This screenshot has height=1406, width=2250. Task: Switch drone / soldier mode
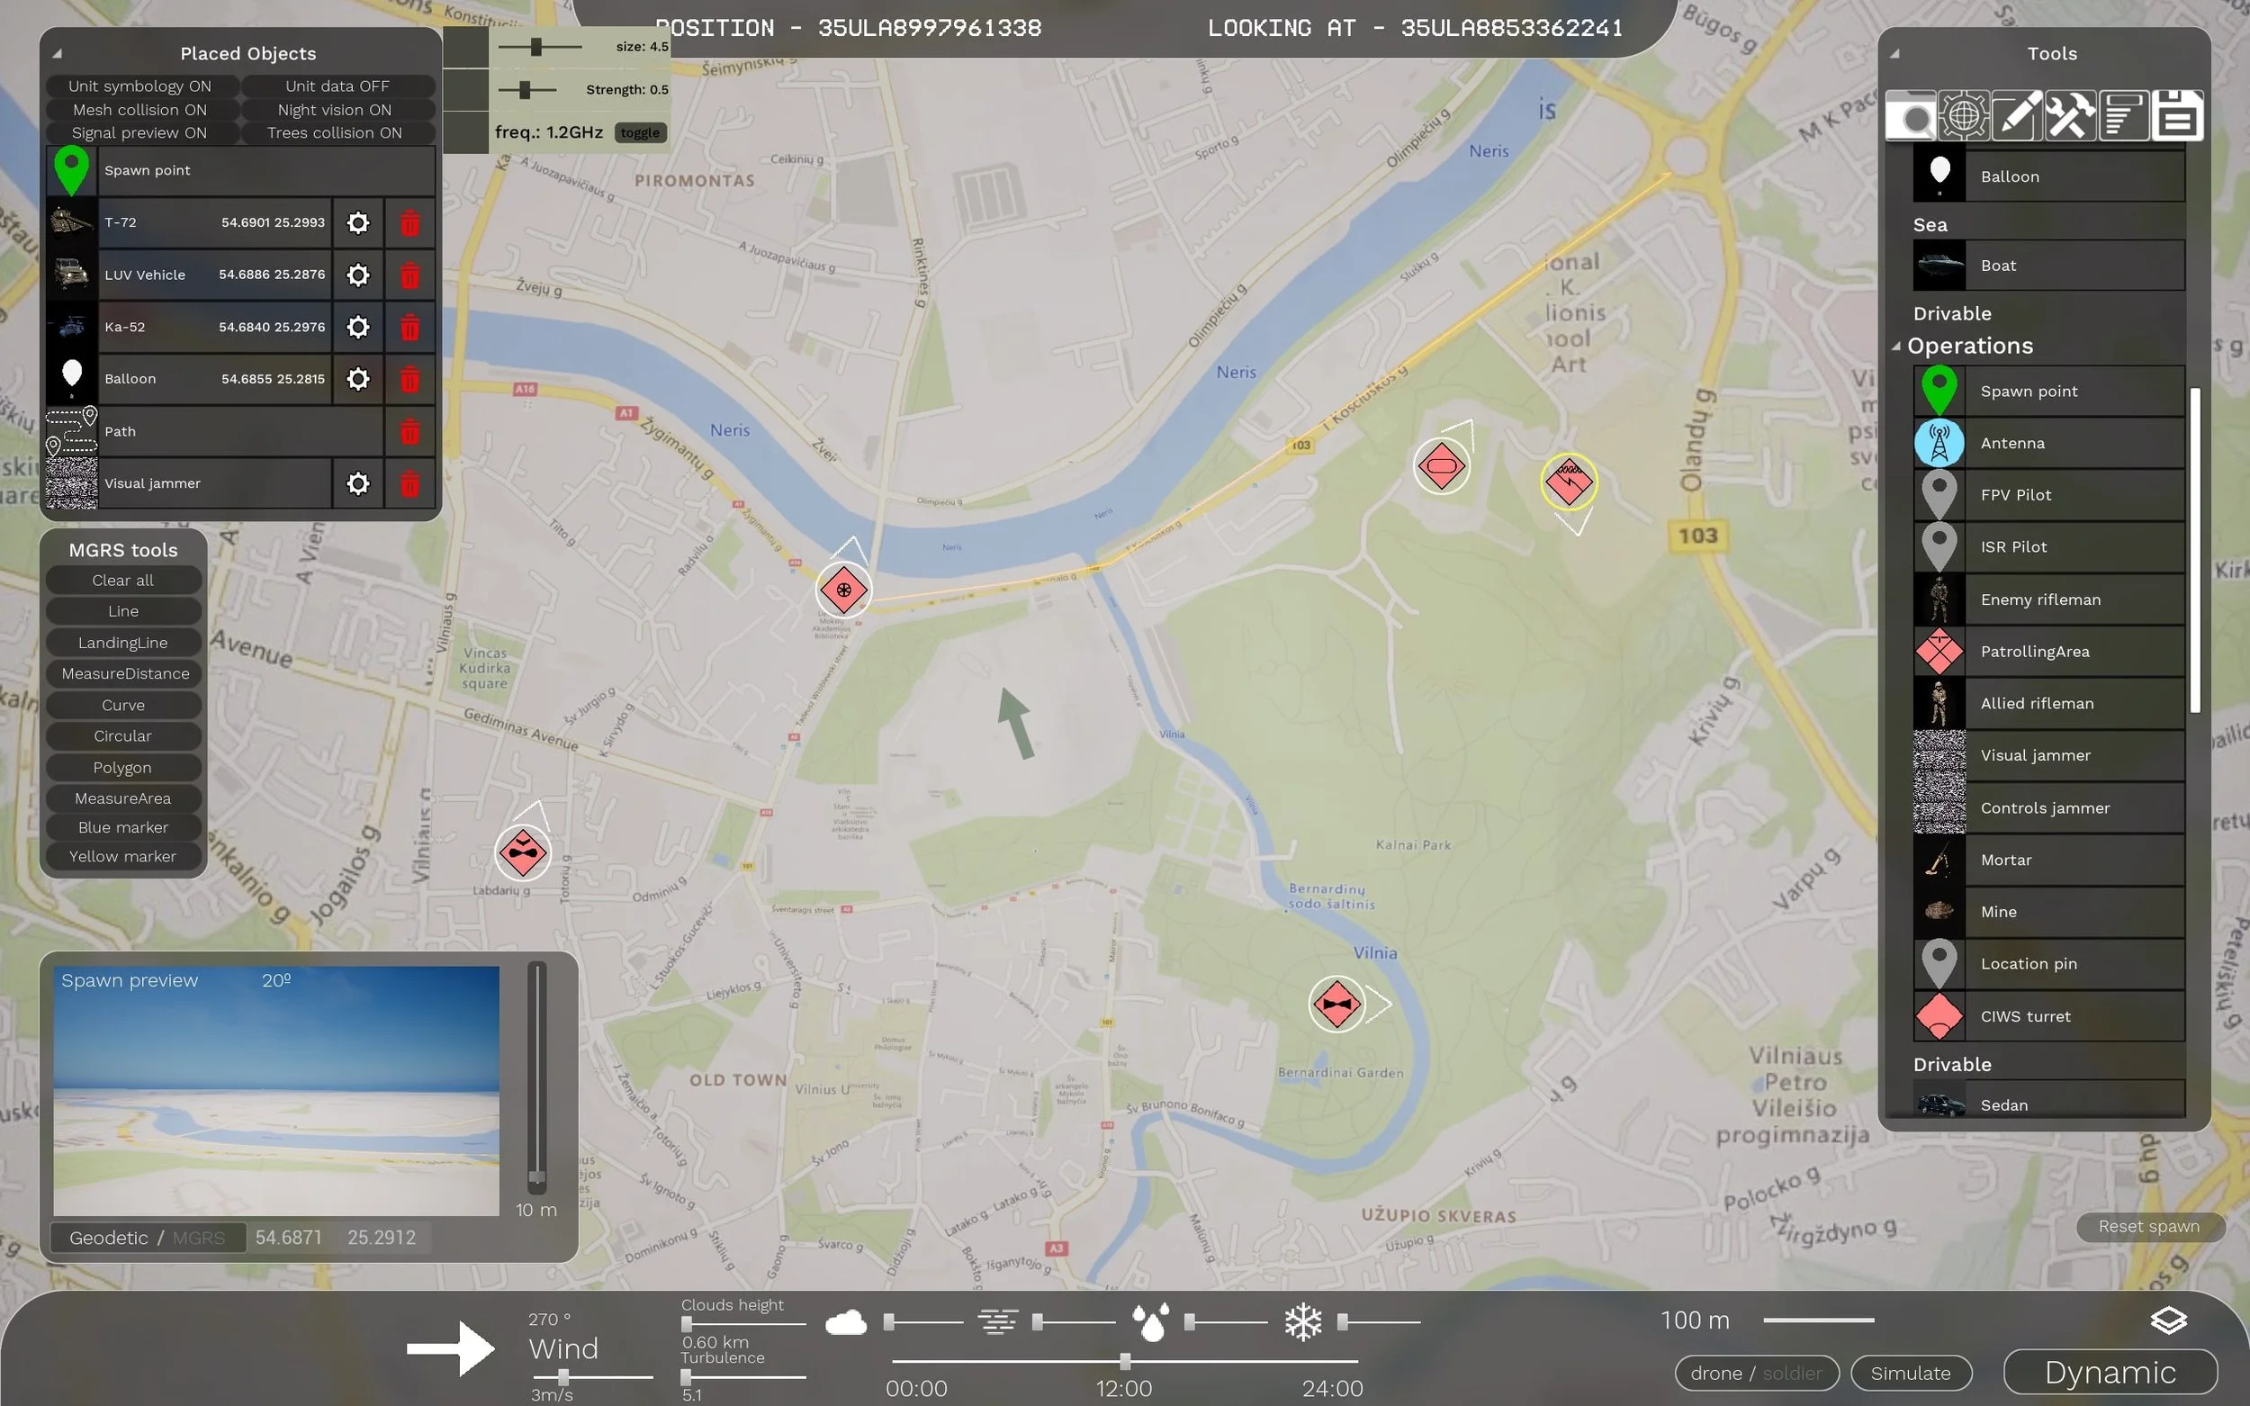(x=1755, y=1374)
